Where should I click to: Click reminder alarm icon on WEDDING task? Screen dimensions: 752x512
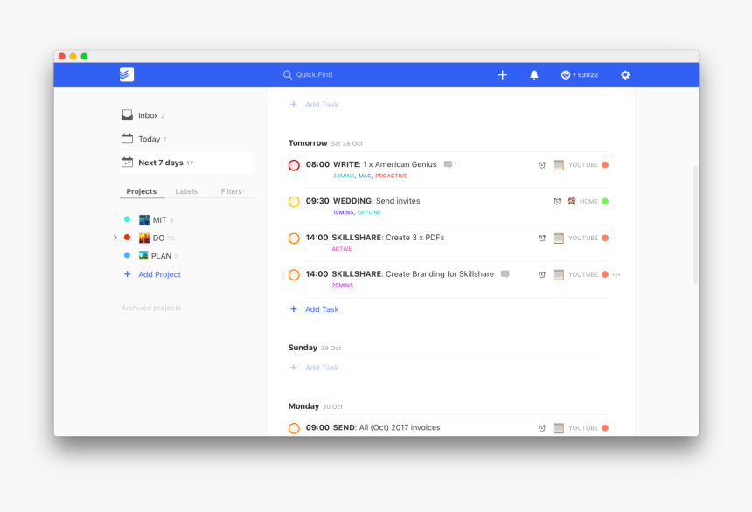(557, 202)
